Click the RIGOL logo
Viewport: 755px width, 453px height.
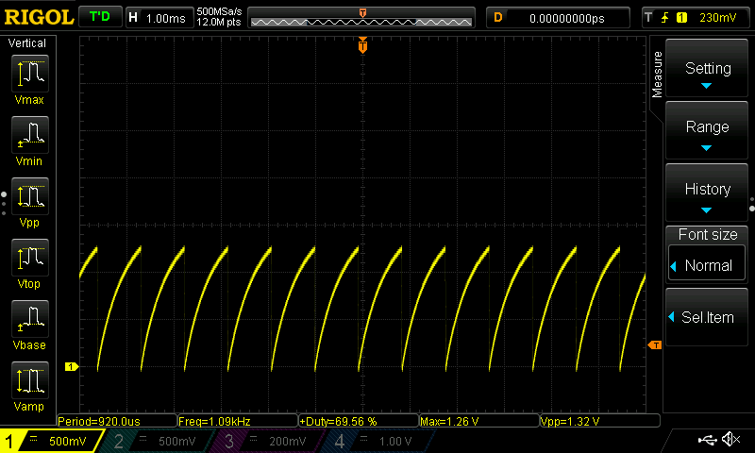(39, 17)
